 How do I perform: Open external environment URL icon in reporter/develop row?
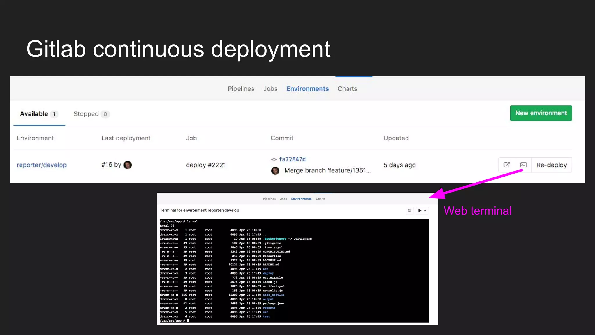(507, 165)
